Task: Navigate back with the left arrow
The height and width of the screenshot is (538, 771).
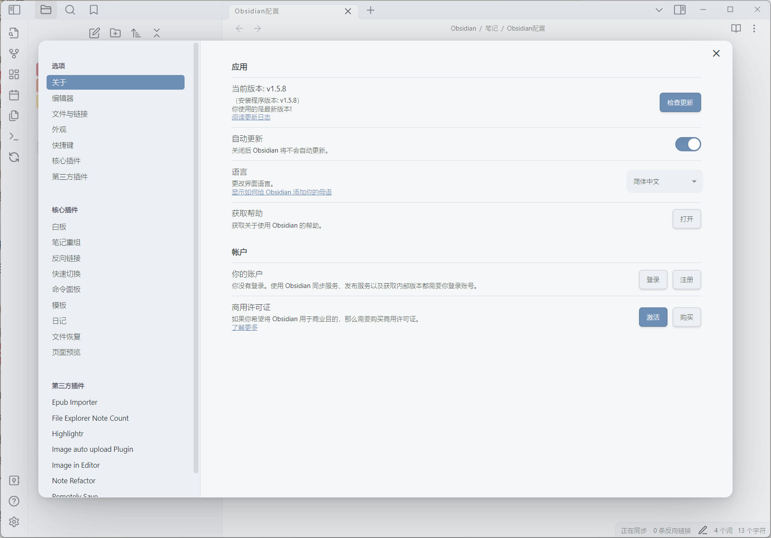Action: point(239,28)
